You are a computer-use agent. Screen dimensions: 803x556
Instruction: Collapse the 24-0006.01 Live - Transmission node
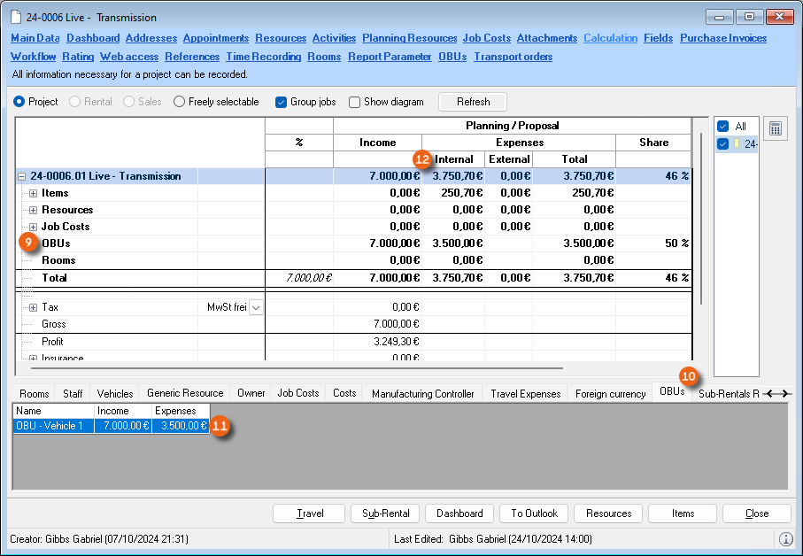pyautogui.click(x=22, y=176)
